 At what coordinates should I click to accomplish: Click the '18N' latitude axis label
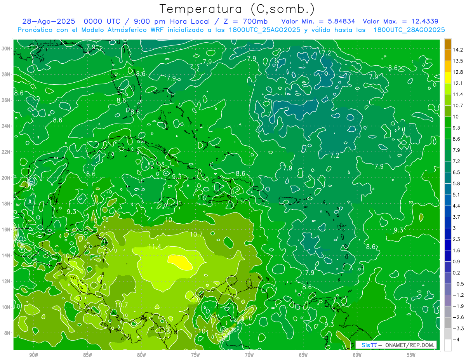tap(6, 203)
